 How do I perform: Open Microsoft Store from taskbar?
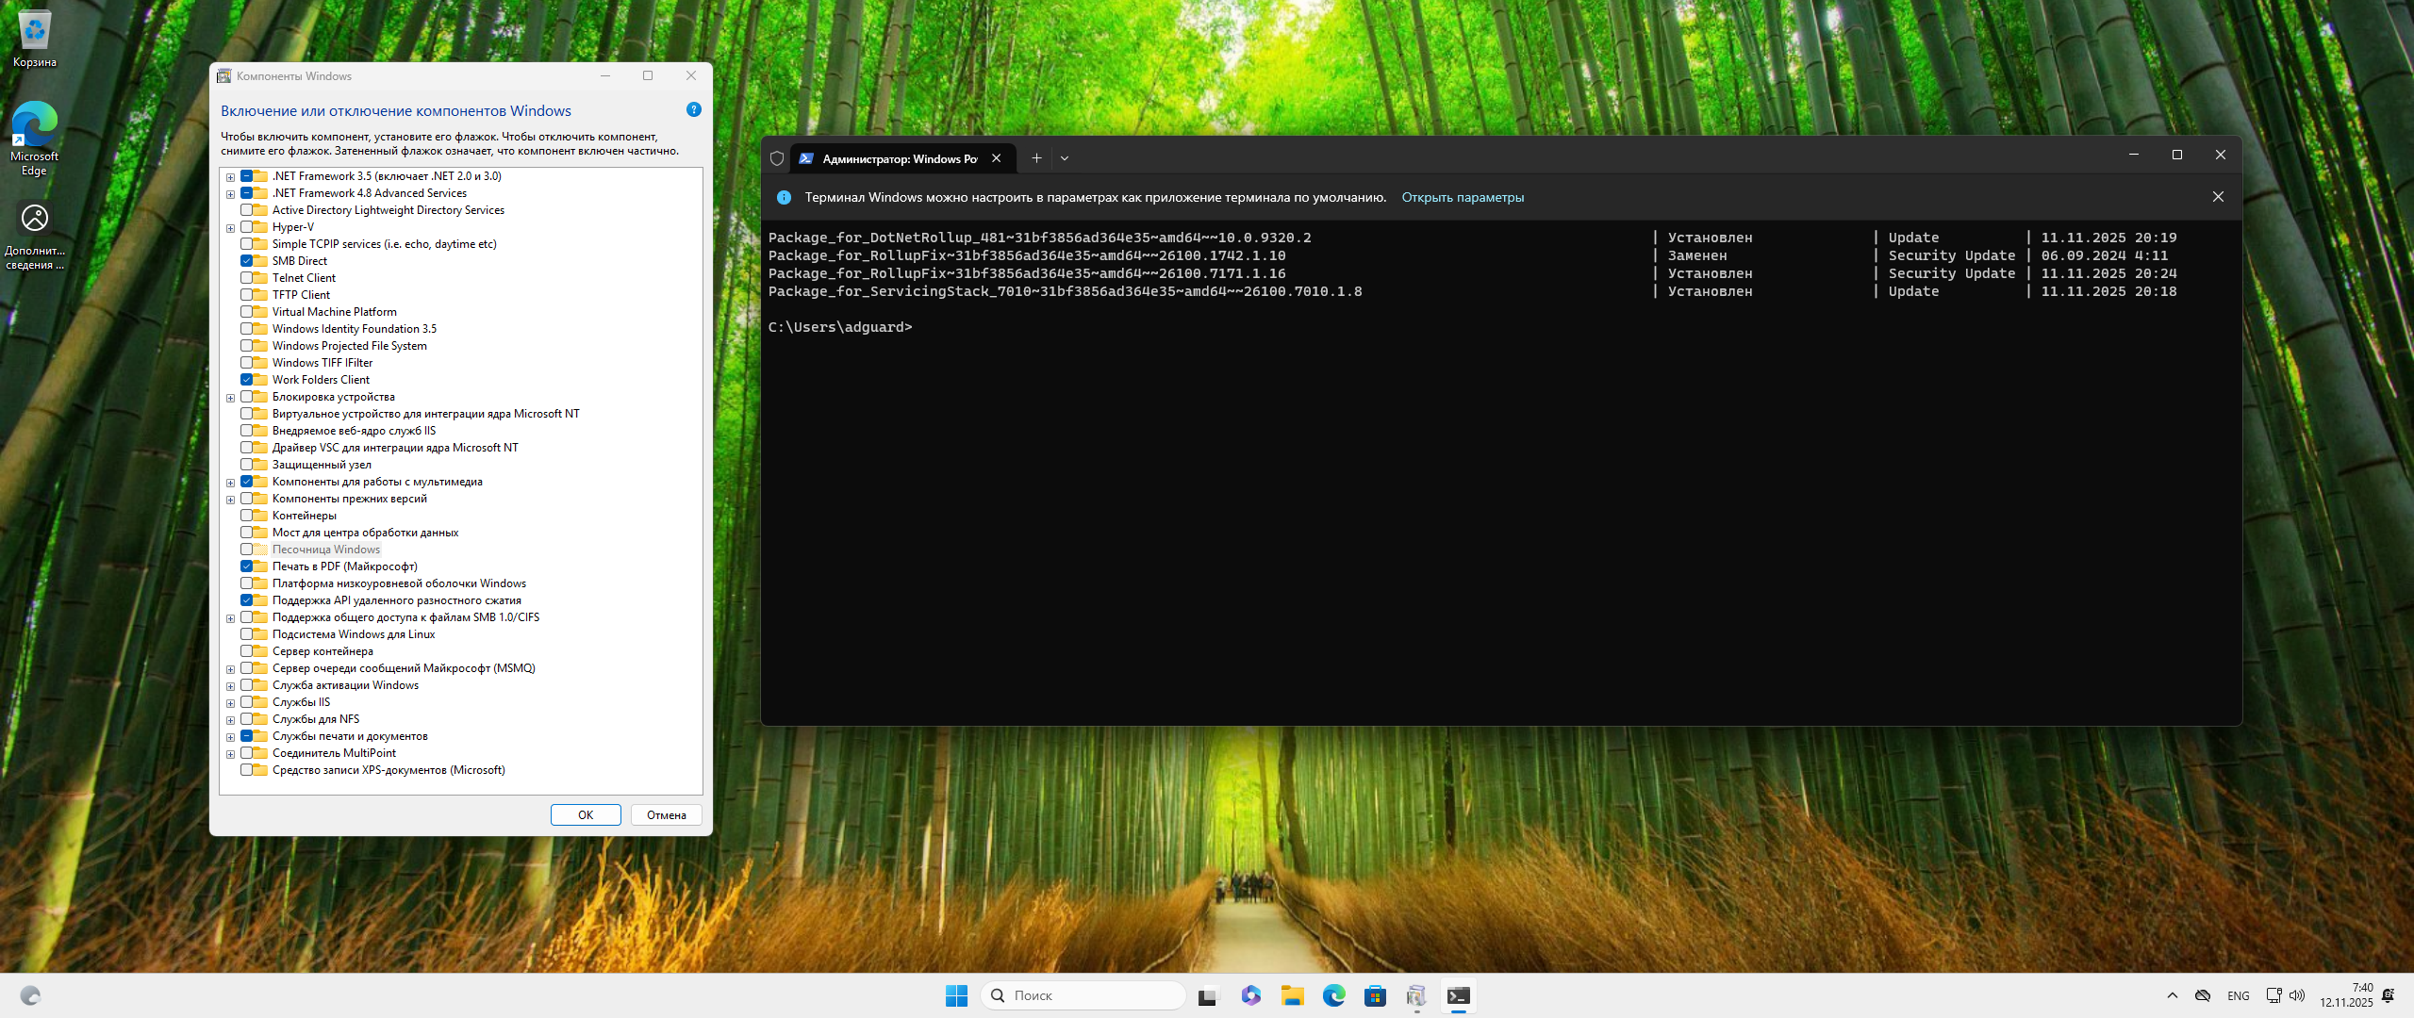click(1375, 995)
